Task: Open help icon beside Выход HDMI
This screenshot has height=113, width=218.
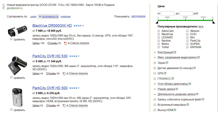Action: click(x=175, y=110)
